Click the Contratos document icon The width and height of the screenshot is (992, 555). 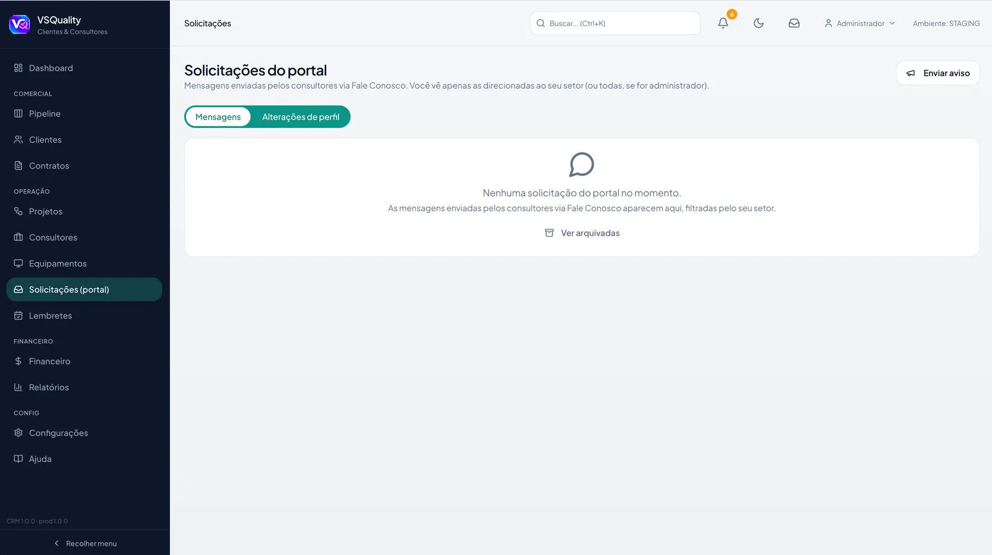point(19,166)
